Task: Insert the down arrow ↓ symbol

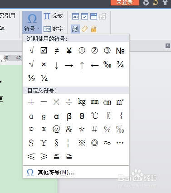Action: pos(57,65)
